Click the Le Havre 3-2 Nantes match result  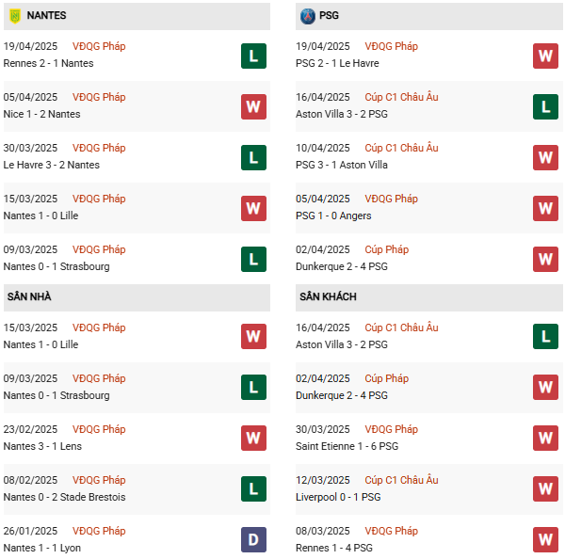pyautogui.click(x=51, y=165)
